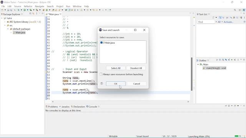Toggle Hide Non-Public Members icon in Outline
This screenshot has height=138, width=246.
click(x=232, y=60)
